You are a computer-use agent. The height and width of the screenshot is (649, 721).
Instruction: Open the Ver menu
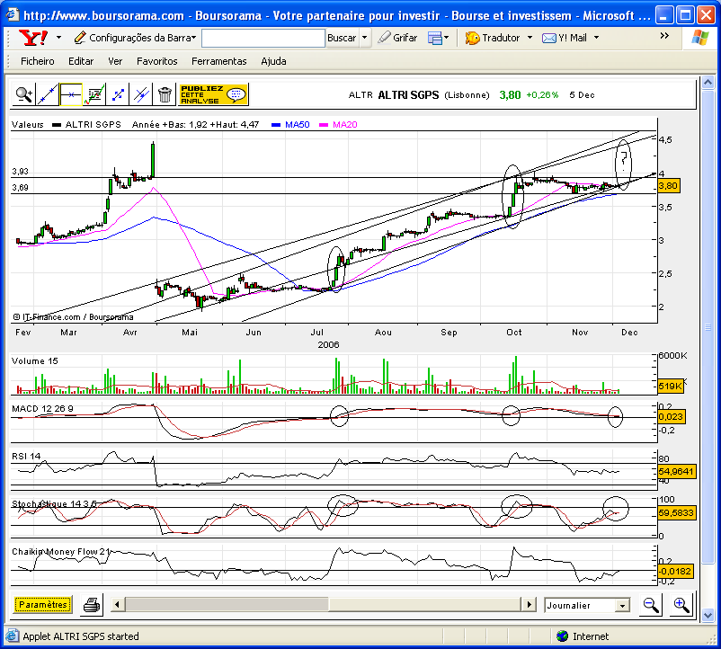[115, 61]
